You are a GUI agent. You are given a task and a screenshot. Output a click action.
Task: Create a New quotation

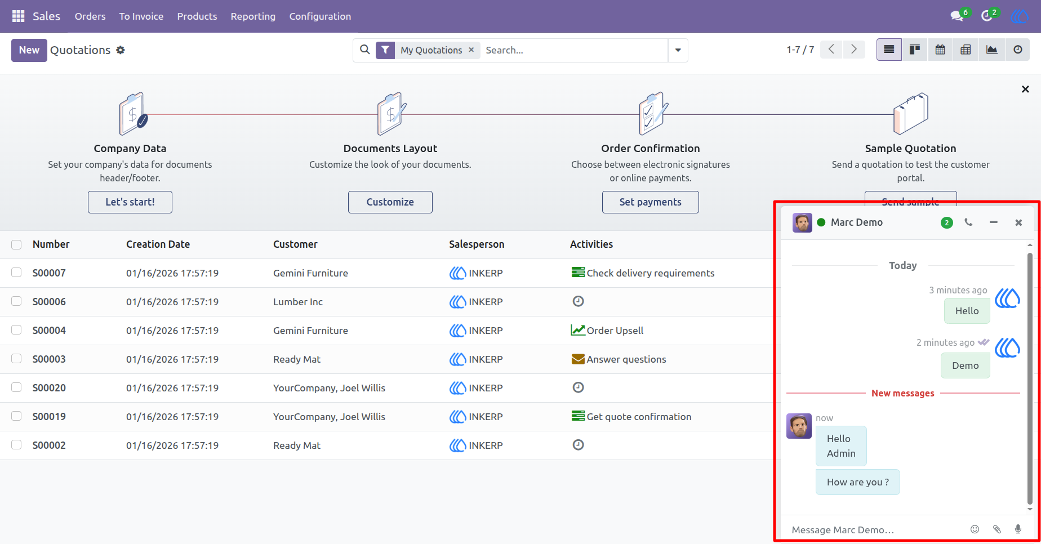[x=29, y=50]
